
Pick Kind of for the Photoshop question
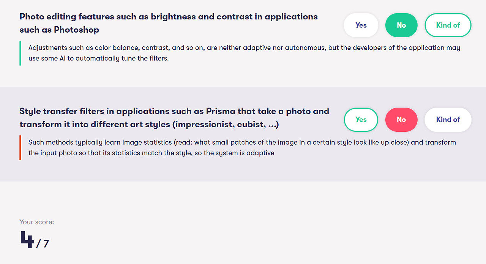[448, 25]
